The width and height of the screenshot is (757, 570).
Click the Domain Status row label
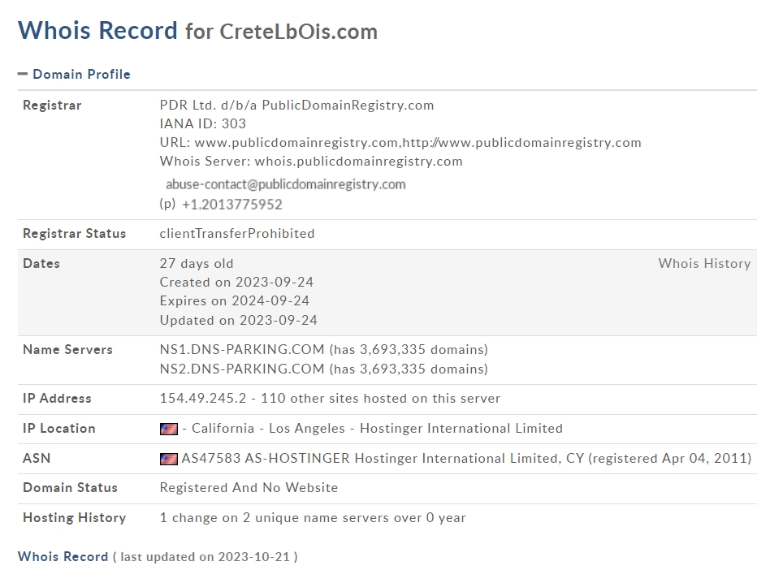tap(70, 488)
